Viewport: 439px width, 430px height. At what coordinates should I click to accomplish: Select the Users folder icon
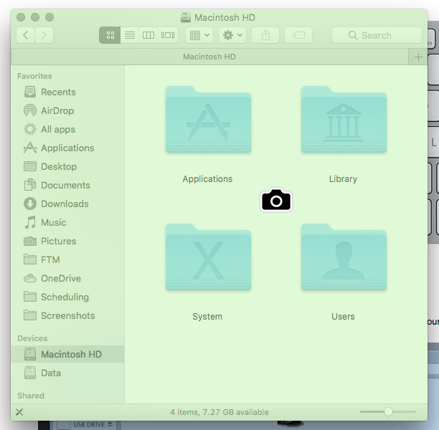(344, 257)
